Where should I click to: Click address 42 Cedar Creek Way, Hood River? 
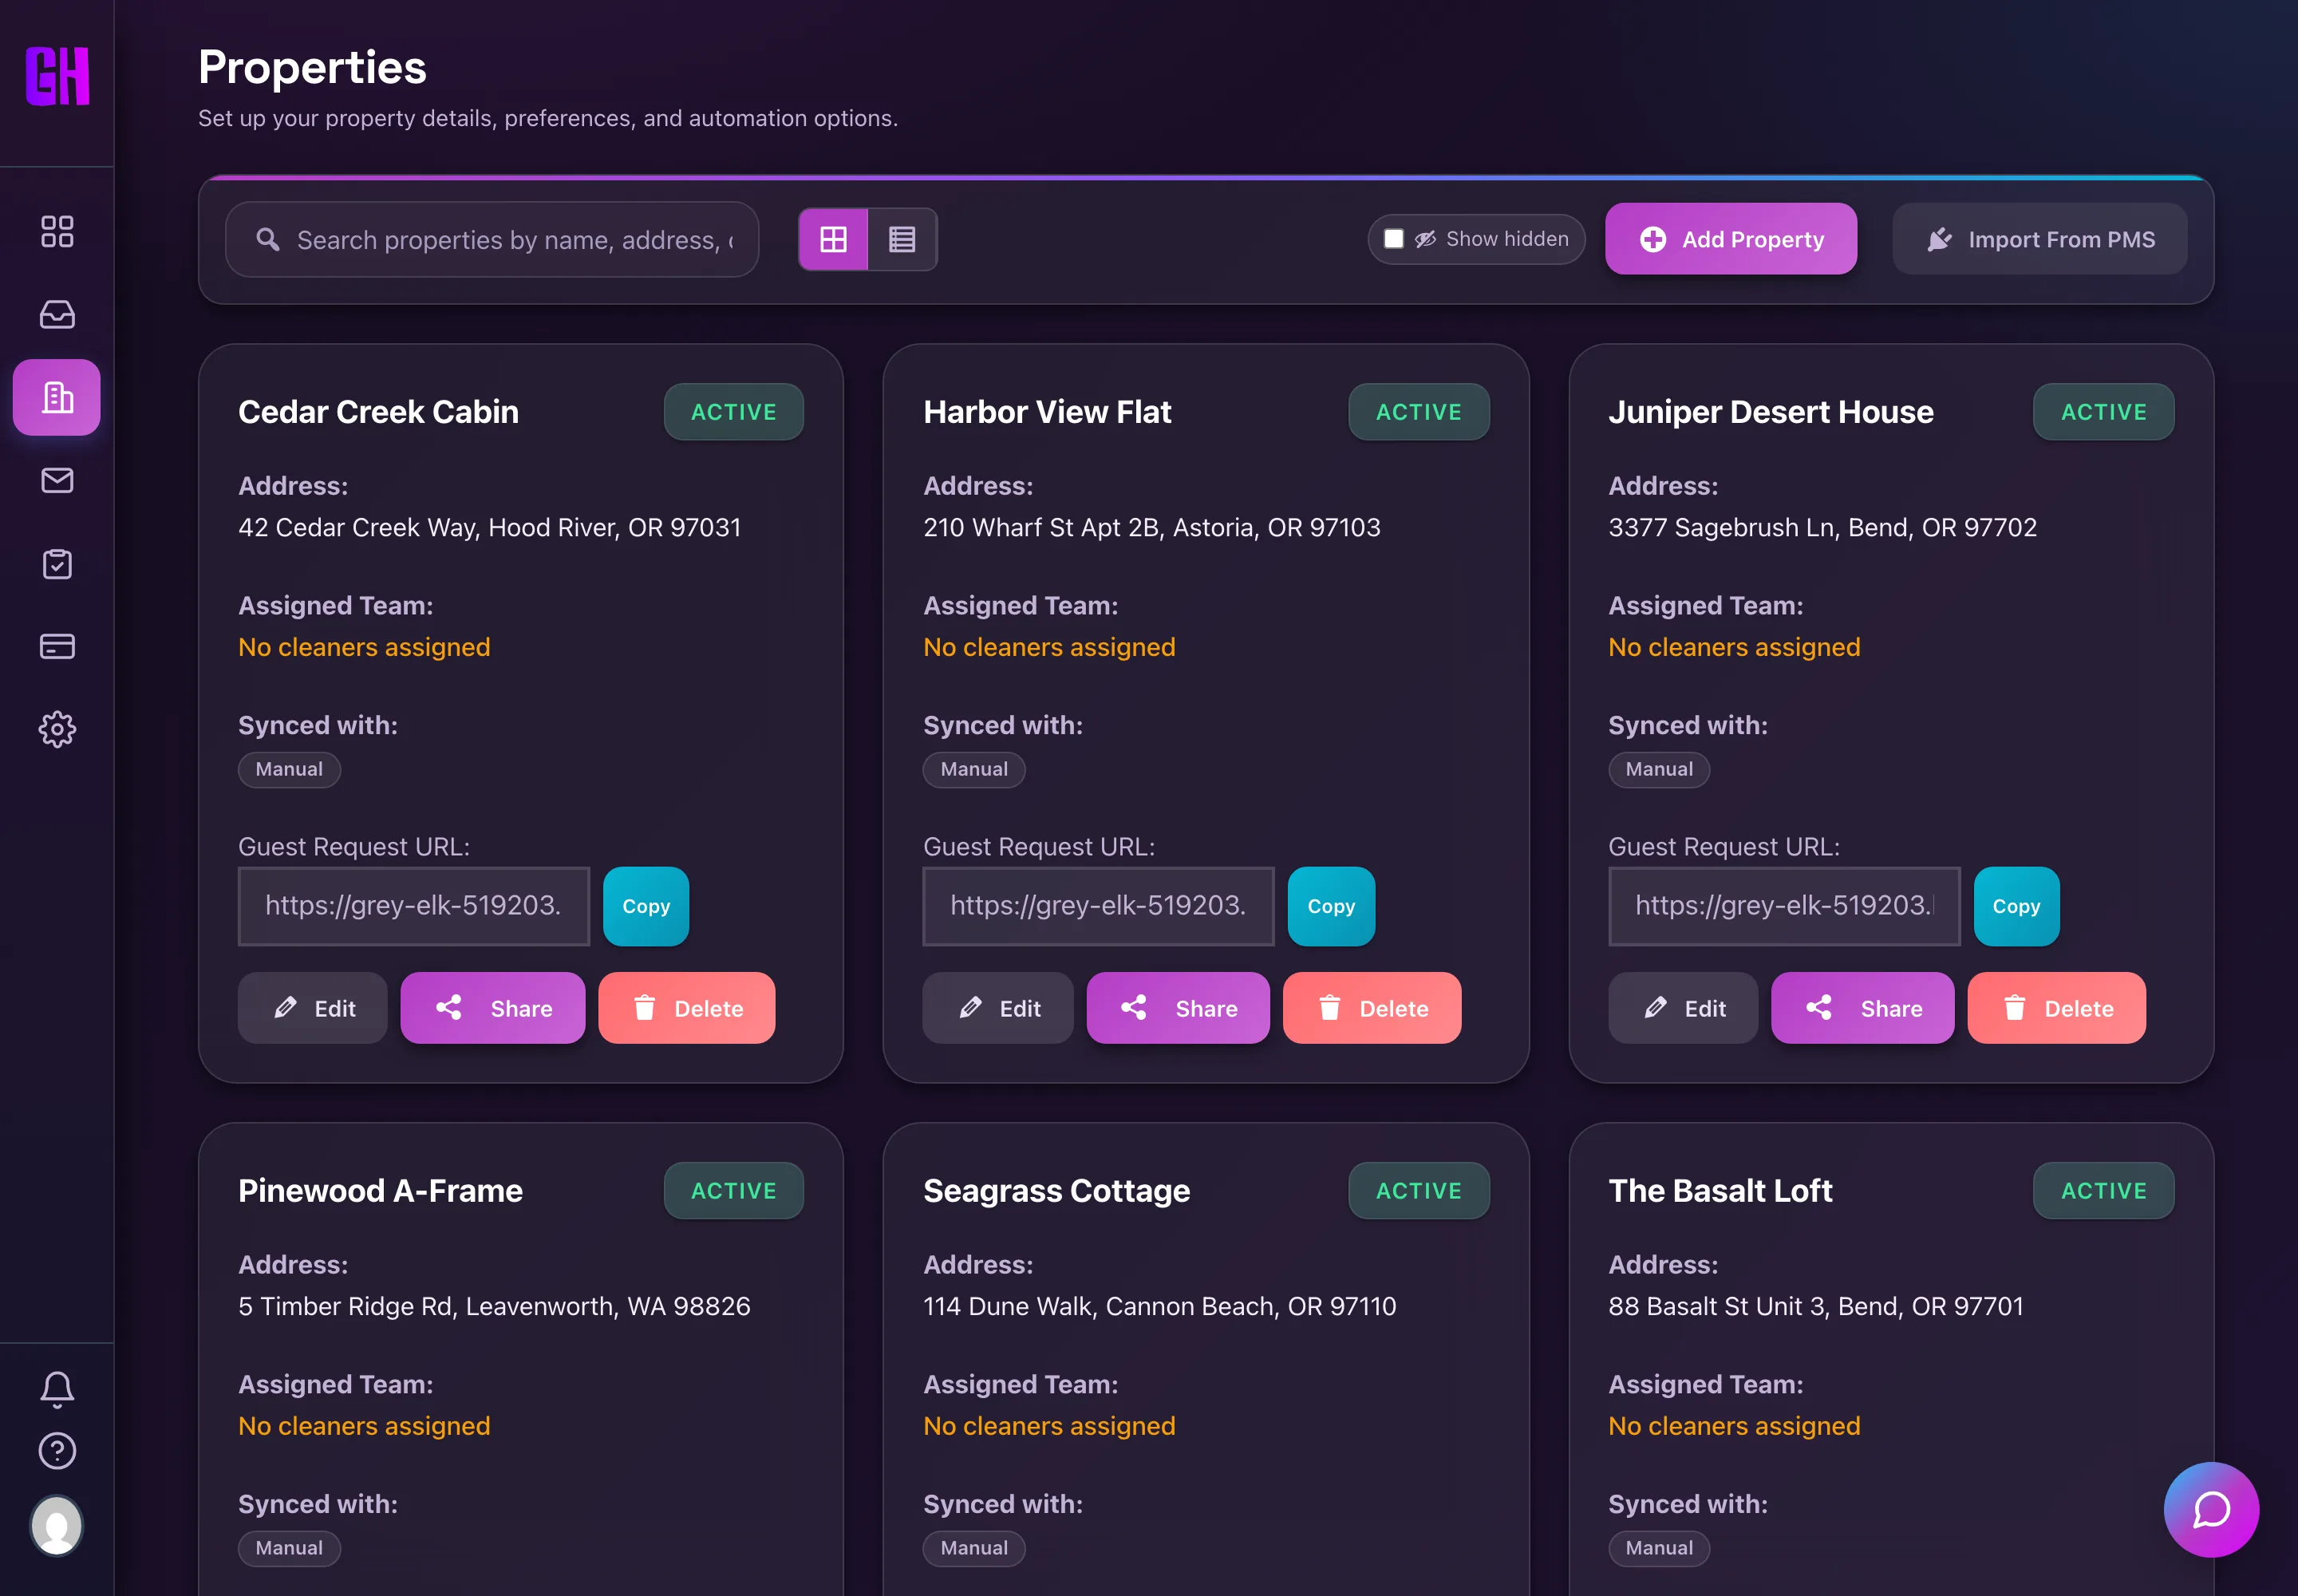pos(490,527)
